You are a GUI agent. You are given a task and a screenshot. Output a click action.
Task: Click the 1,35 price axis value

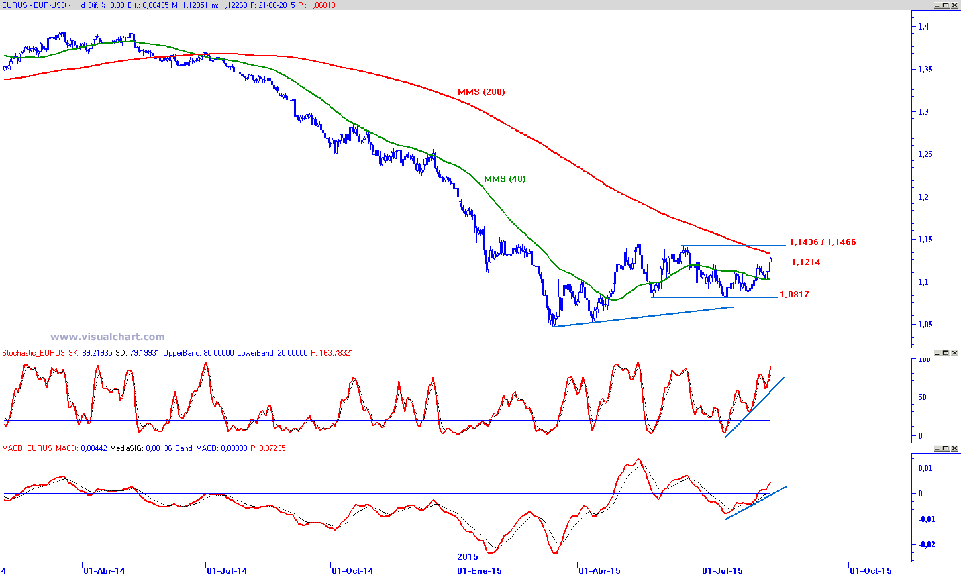point(926,70)
